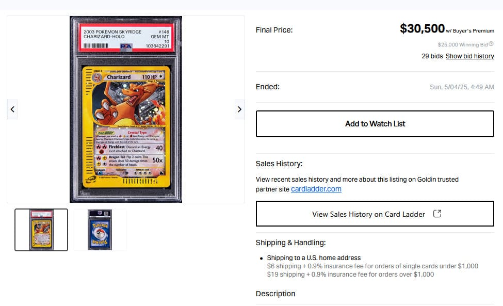Image resolution: width=503 pixels, height=306 pixels.
Task: Select the card front thumbnail
Action: pos(41,230)
